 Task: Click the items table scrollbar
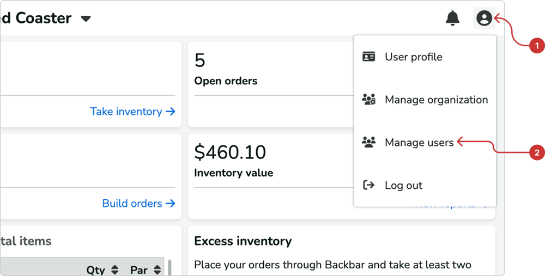tap(169, 267)
